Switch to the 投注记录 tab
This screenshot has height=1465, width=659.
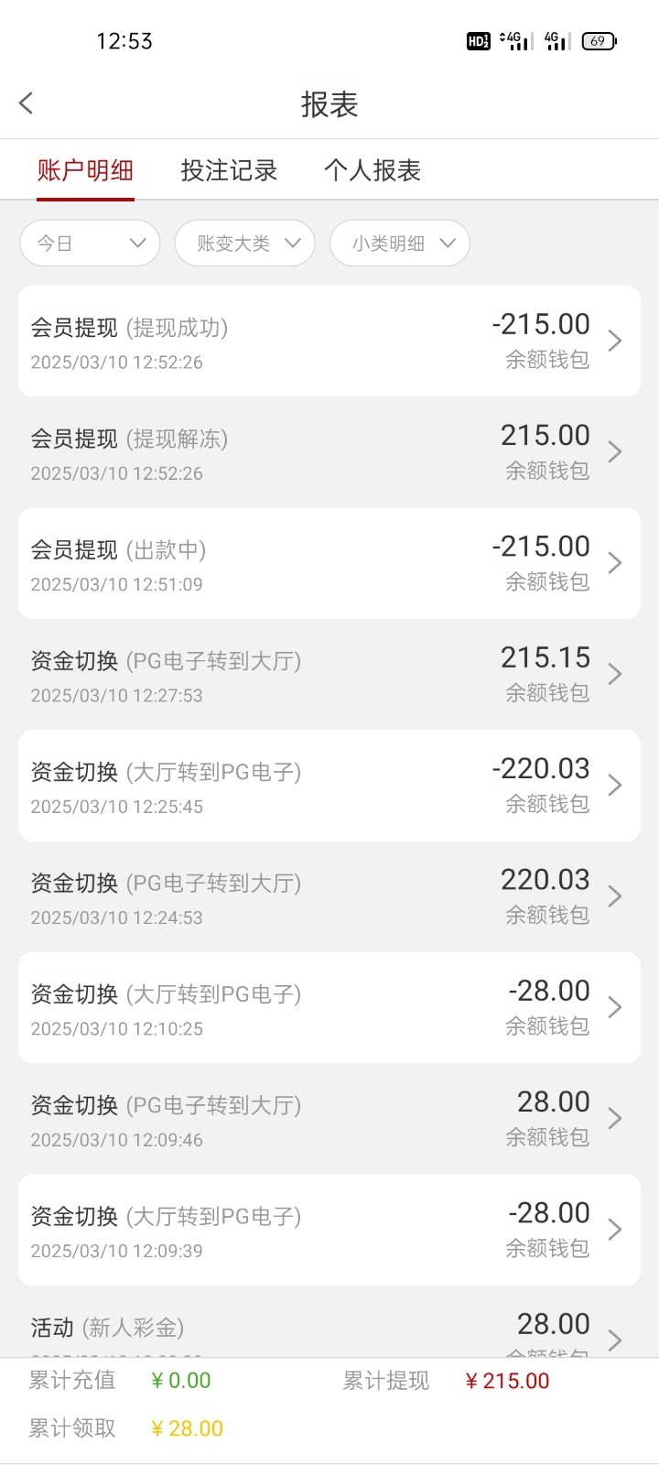[x=229, y=170]
